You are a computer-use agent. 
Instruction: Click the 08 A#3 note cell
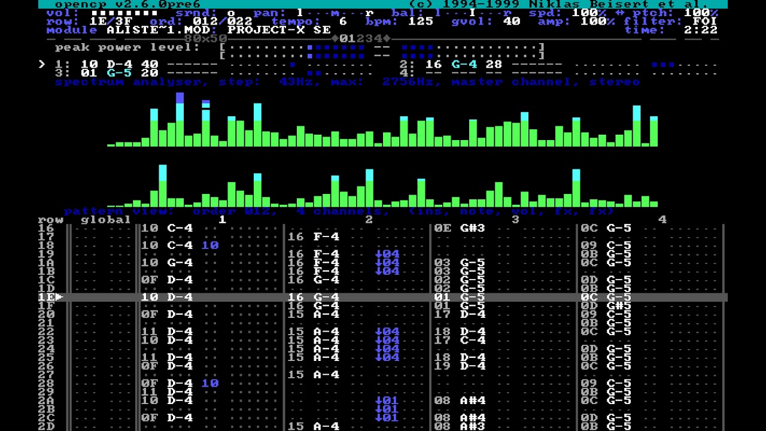pos(460,426)
